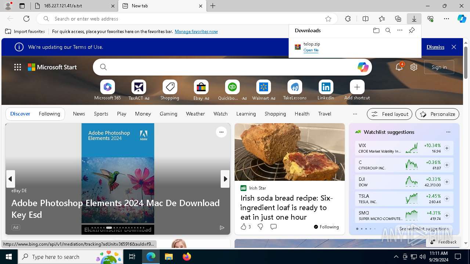Viewport: 470px width, 264px height.
Task: Click the Sign in button
Action: [x=439, y=67]
